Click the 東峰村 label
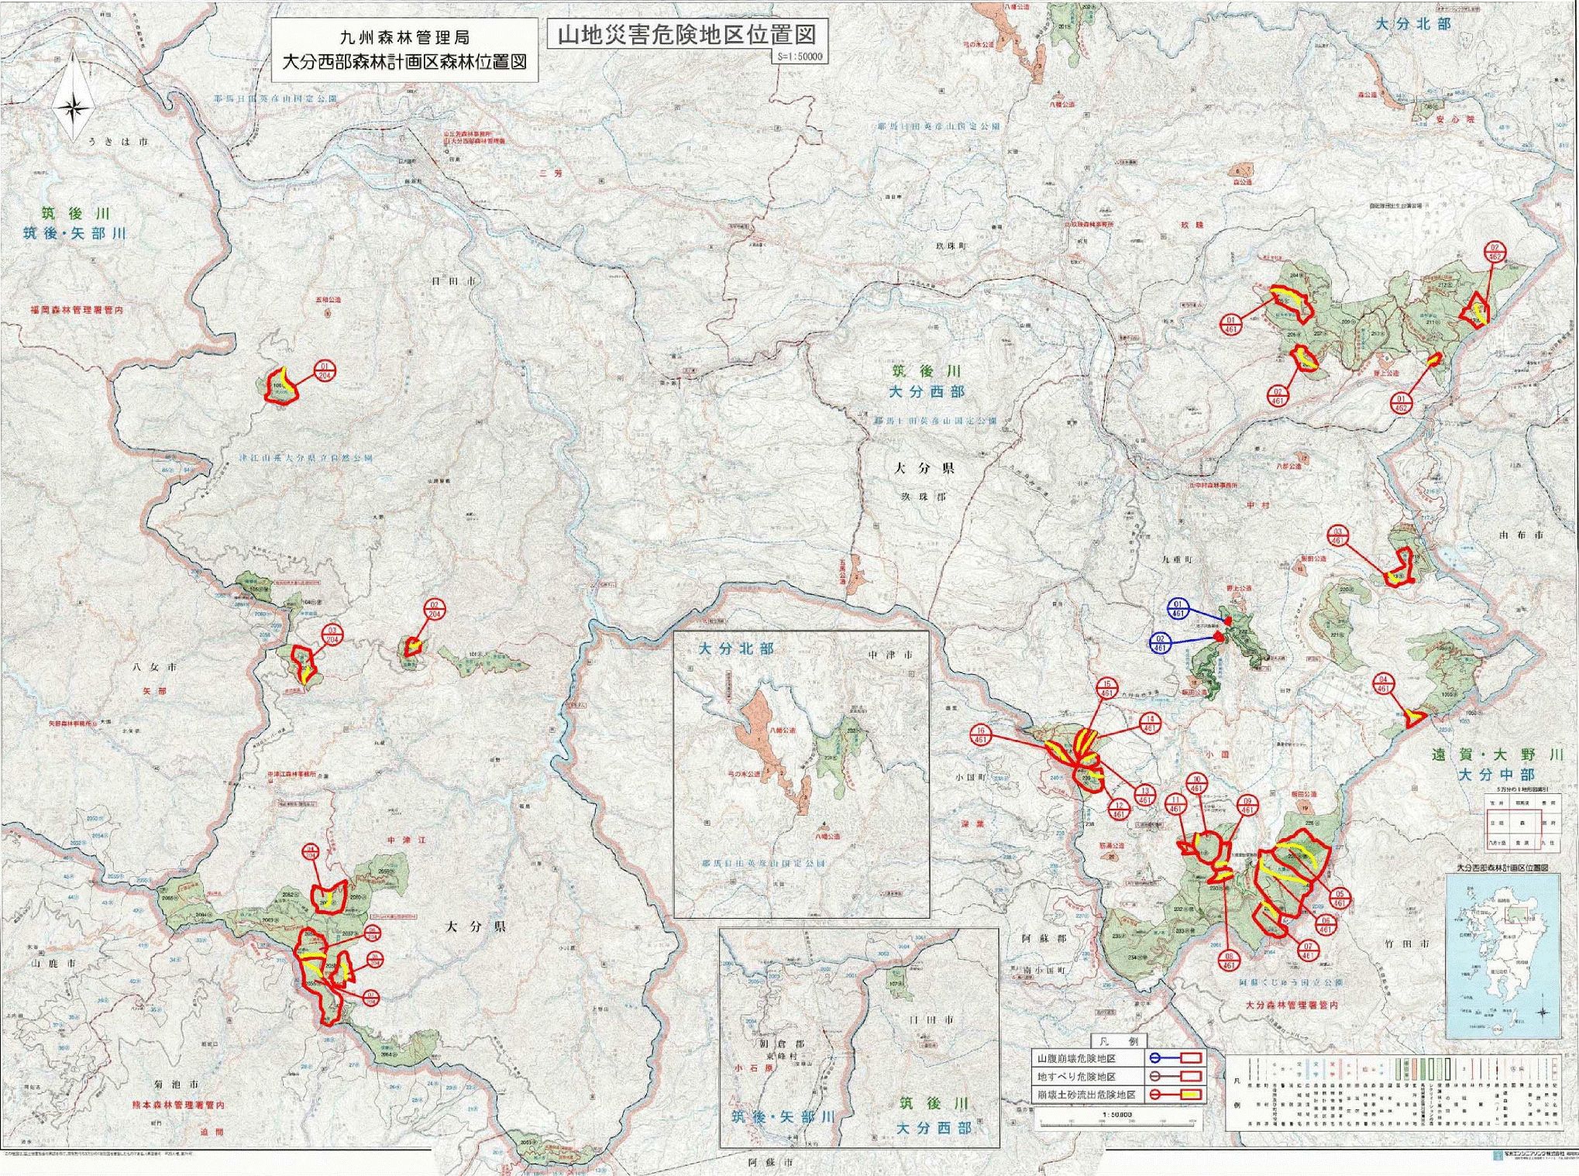Viewport: 1579px width, 1176px height. pyautogui.click(x=780, y=1056)
